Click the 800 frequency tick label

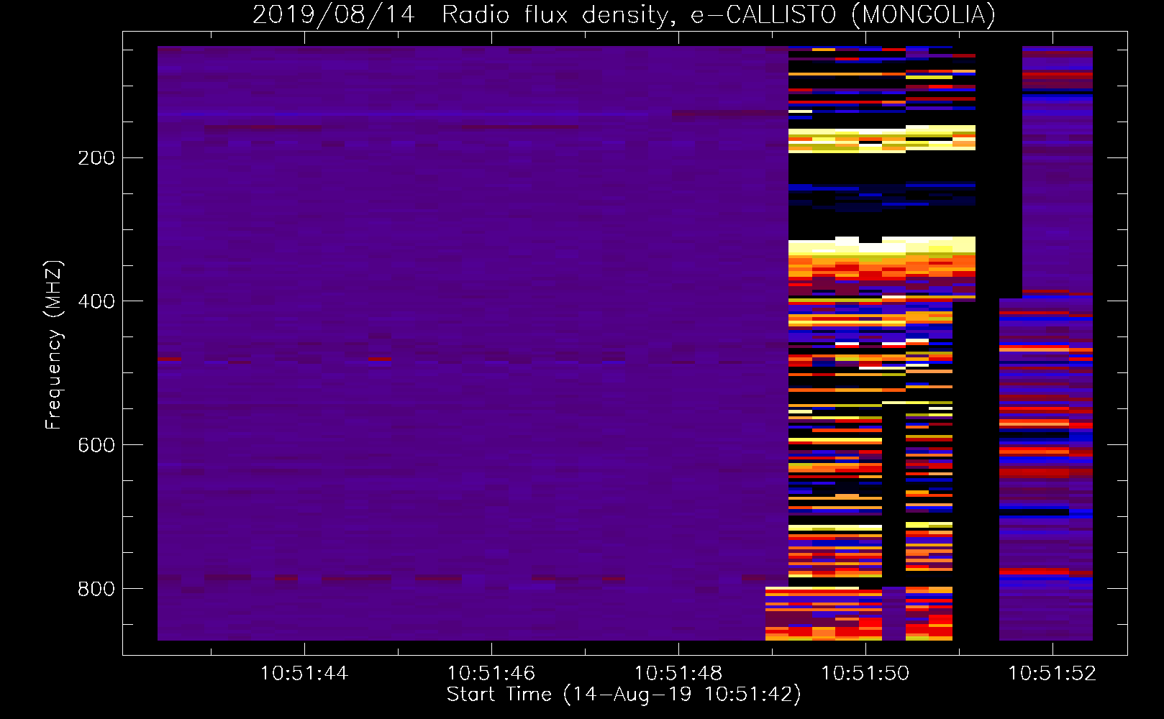tap(96, 589)
